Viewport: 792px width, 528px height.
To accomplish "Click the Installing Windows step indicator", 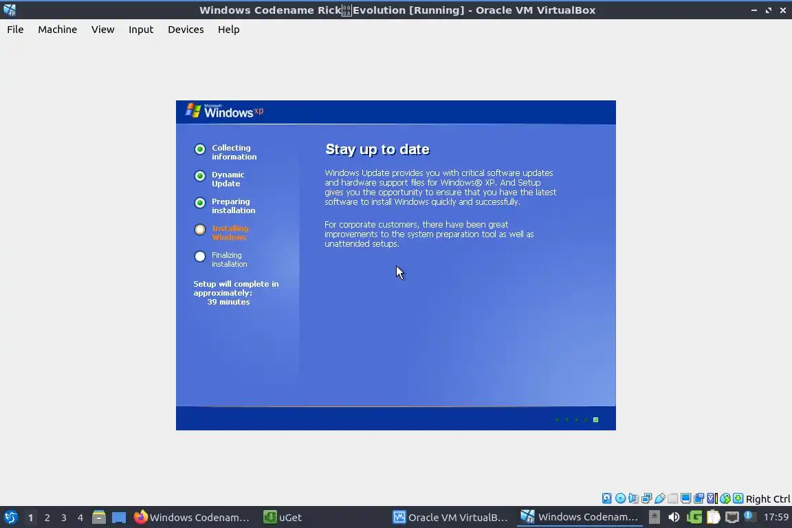I will click(221, 232).
